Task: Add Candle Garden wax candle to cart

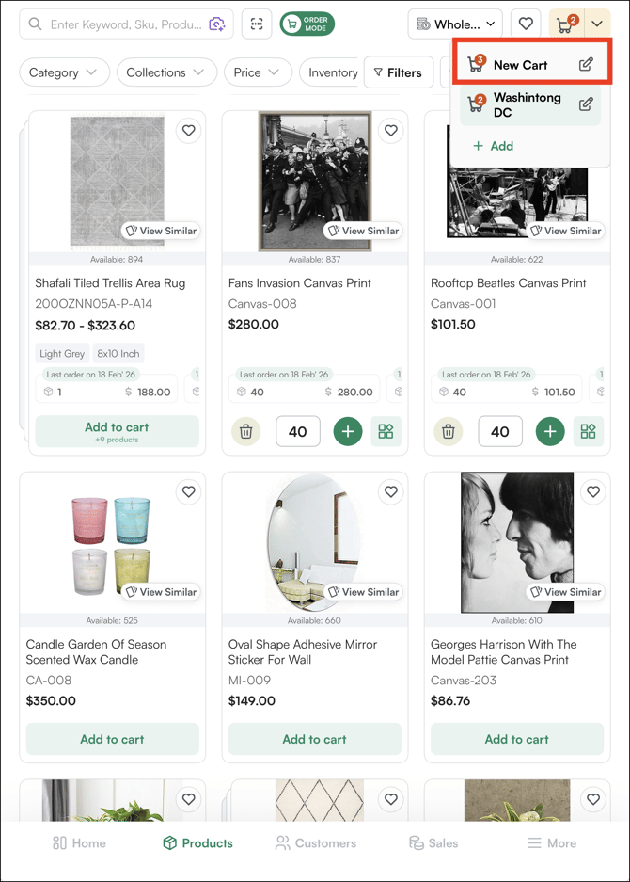Action: coord(112,739)
